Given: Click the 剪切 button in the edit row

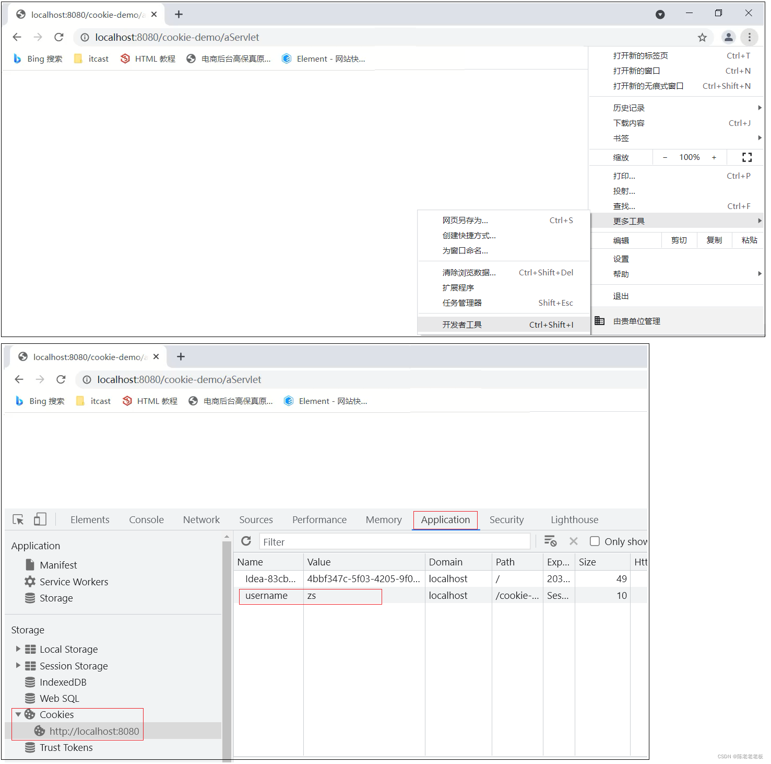Looking at the screenshot, I should [679, 240].
